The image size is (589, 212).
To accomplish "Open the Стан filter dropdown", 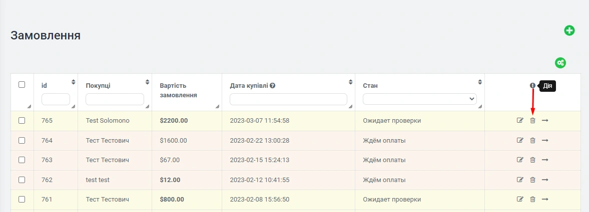I will coord(420,99).
